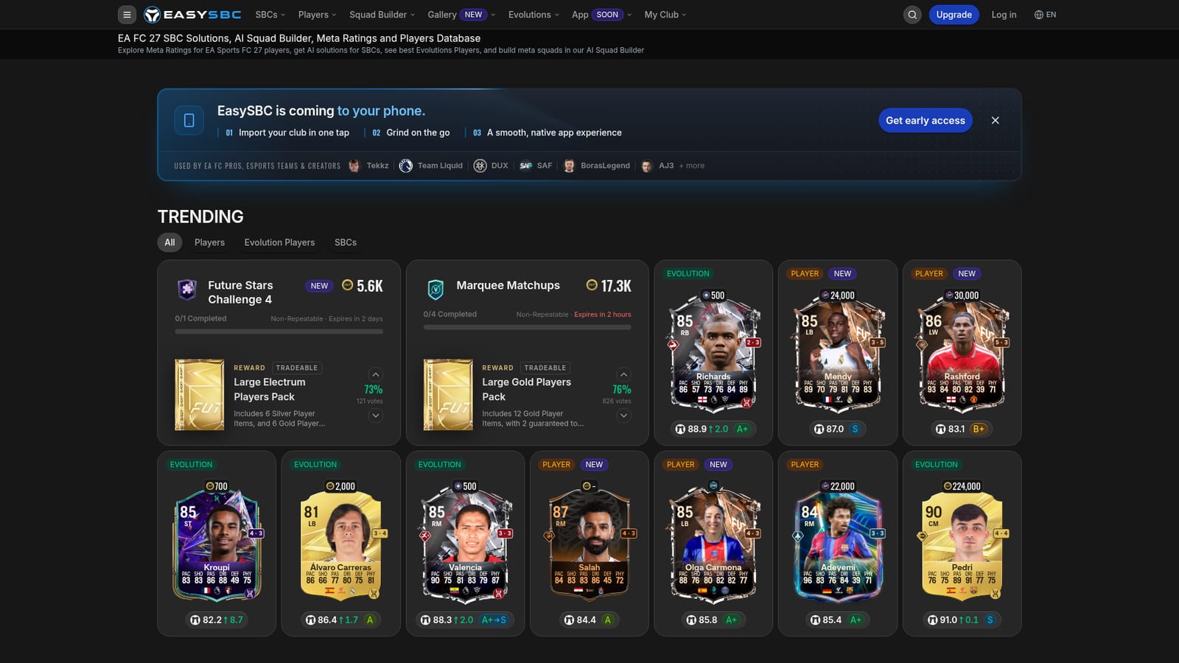Open the Álvaro Carreras evolution card

click(340, 544)
